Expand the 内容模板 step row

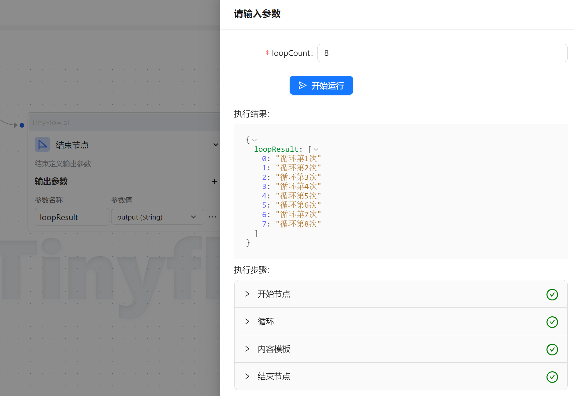[247, 349]
